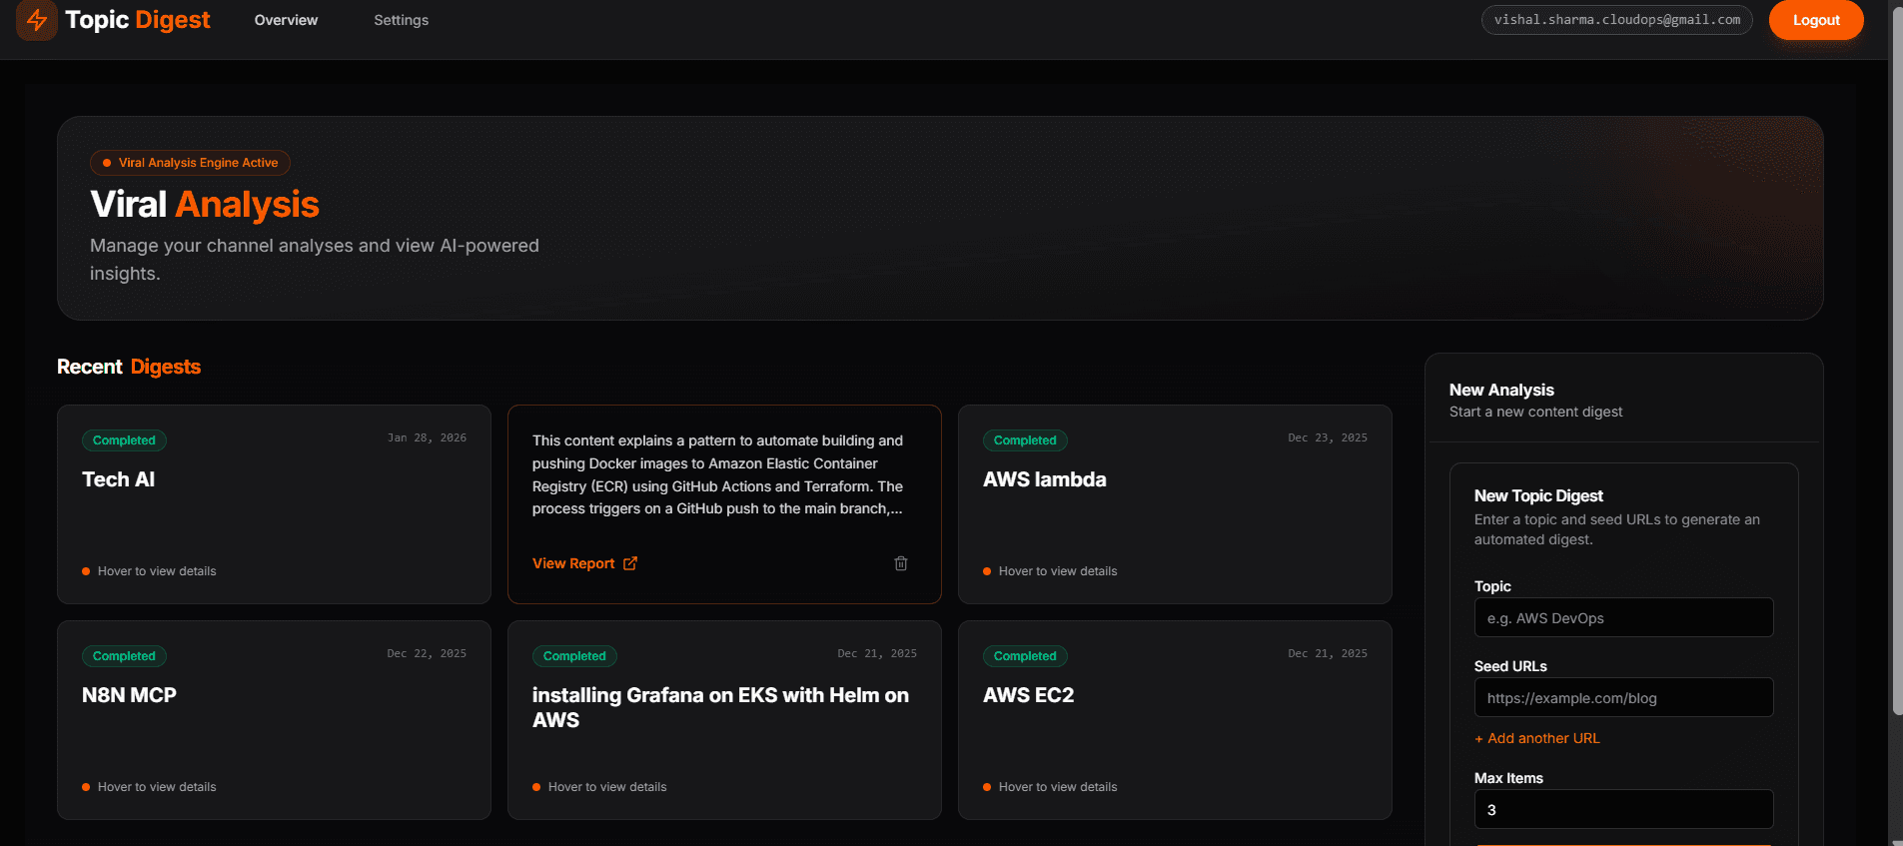Delete the hovered digest via trash icon
Viewport: 1903px width, 846px height.
click(x=901, y=563)
